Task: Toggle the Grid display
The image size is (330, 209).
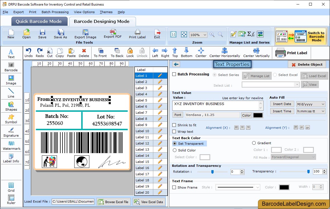Action: pyautogui.click(x=11, y=187)
